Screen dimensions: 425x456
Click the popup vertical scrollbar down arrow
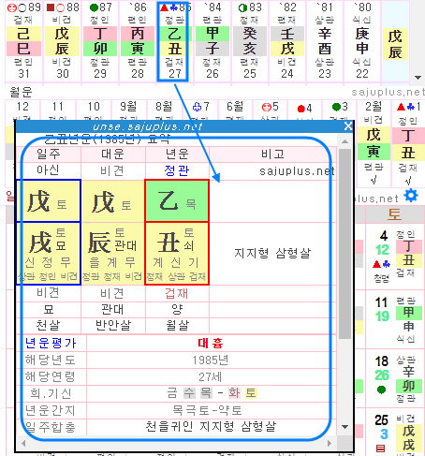[x=344, y=427]
